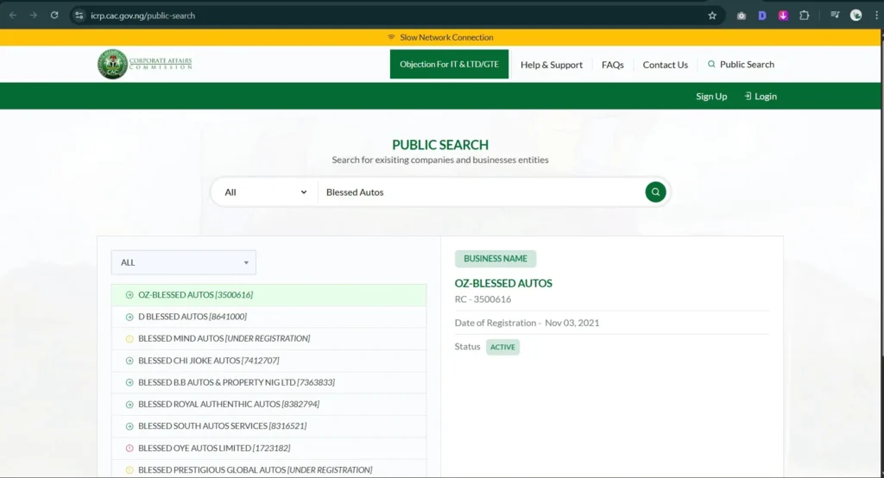Select OZ-BLESSED AUTOS [3500616] result
Screen dimensions: 884x478
269,295
